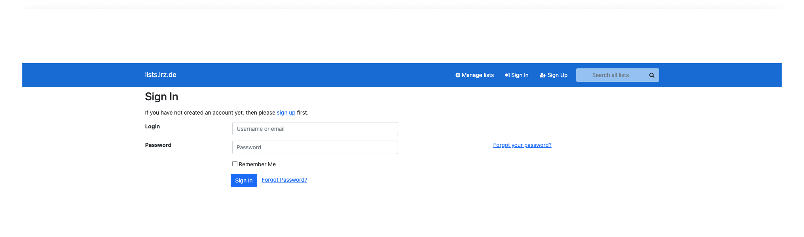The width and height of the screenshot is (804, 237).
Task: Open Manage lists from the navigation bar
Action: (478, 75)
